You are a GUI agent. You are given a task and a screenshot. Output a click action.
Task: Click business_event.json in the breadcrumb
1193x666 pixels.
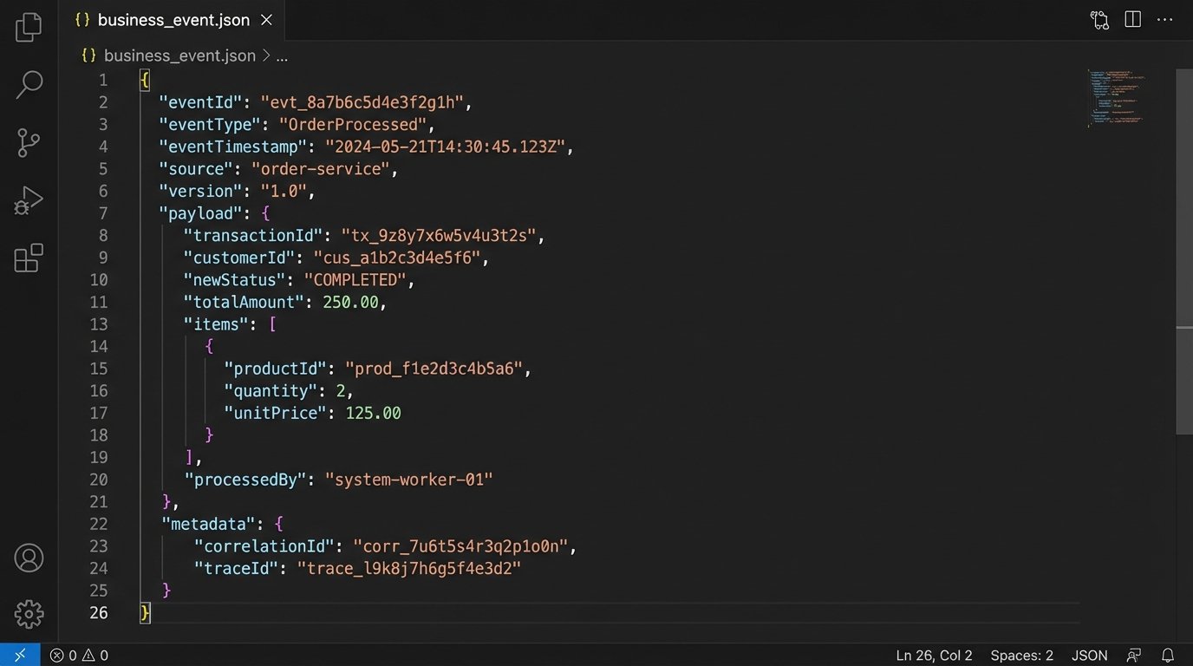[179, 55]
